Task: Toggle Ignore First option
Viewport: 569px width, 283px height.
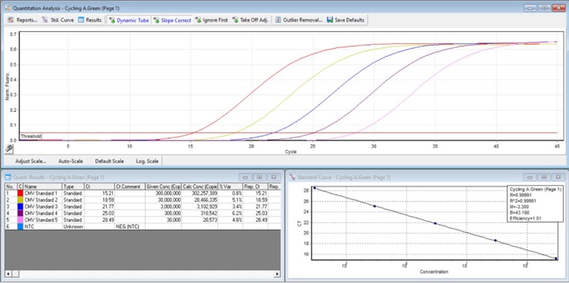Action: [211, 20]
